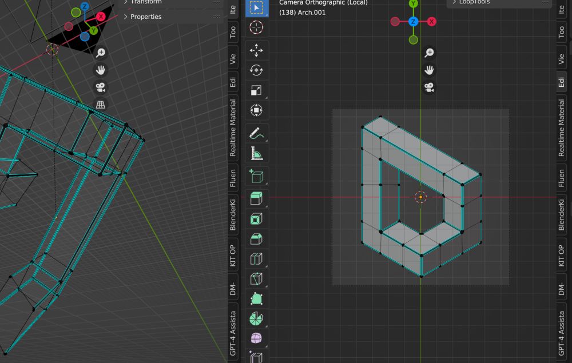Image resolution: width=572 pixels, height=363 pixels.
Task: Activate the combined Transform tool
Action: click(256, 110)
